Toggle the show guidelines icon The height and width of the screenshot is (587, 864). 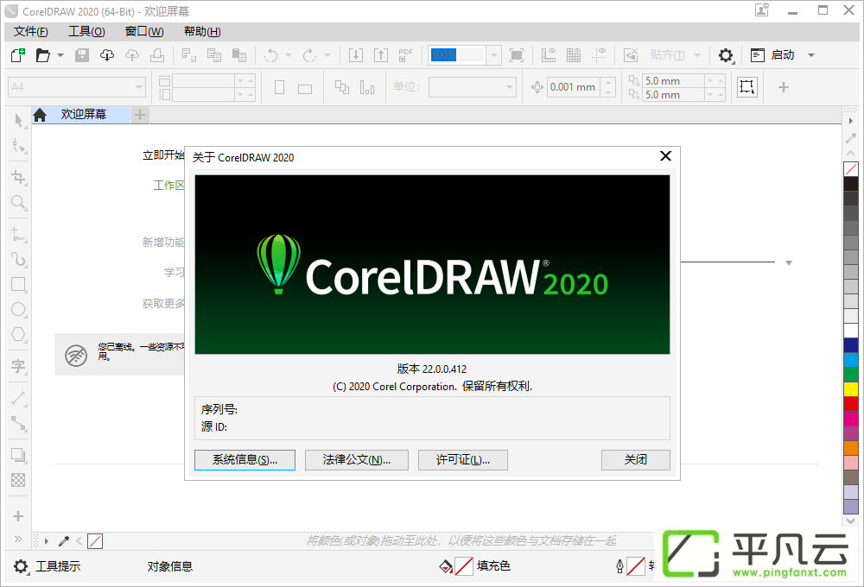[599, 55]
